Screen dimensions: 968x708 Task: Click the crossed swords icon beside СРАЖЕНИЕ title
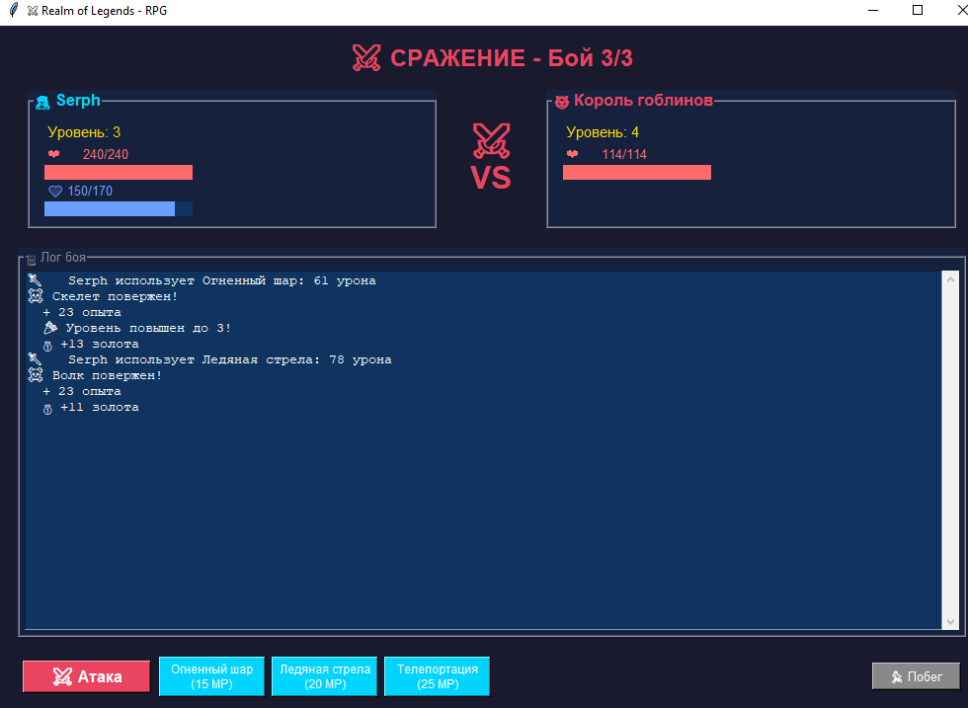[366, 58]
